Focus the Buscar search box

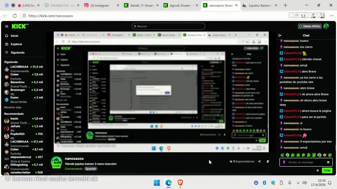[x=168, y=26]
